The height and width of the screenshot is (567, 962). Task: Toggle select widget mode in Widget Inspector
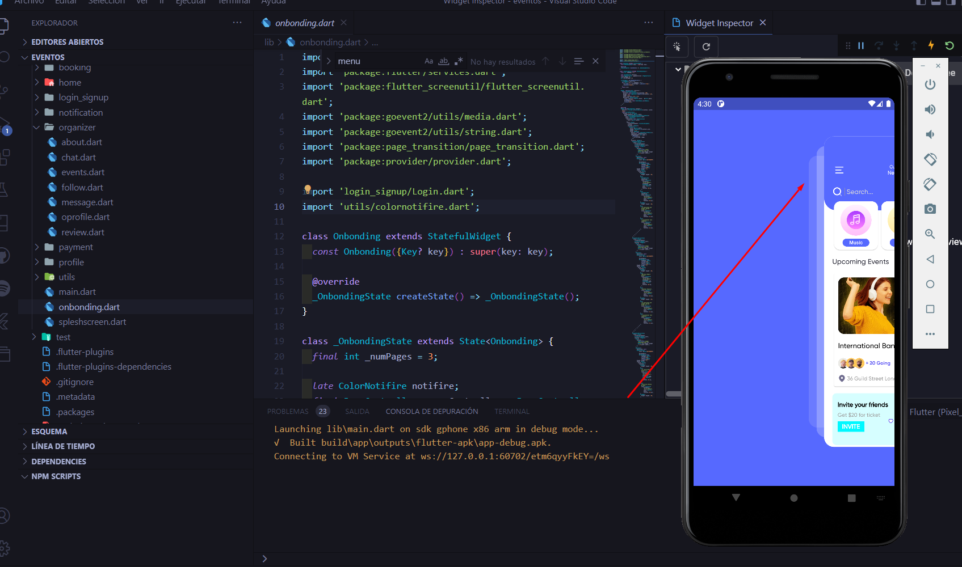tap(677, 46)
